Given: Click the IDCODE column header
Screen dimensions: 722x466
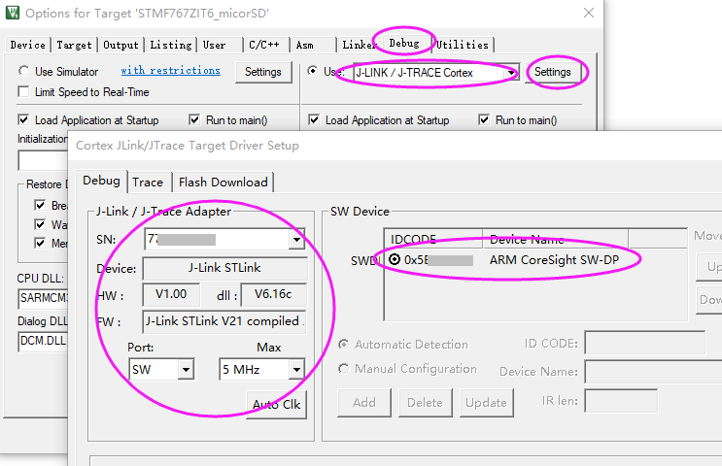Looking at the screenshot, I should (433, 239).
